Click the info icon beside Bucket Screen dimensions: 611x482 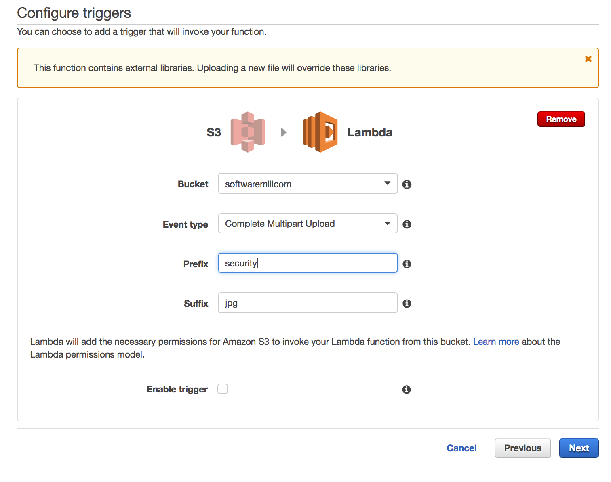[407, 184]
